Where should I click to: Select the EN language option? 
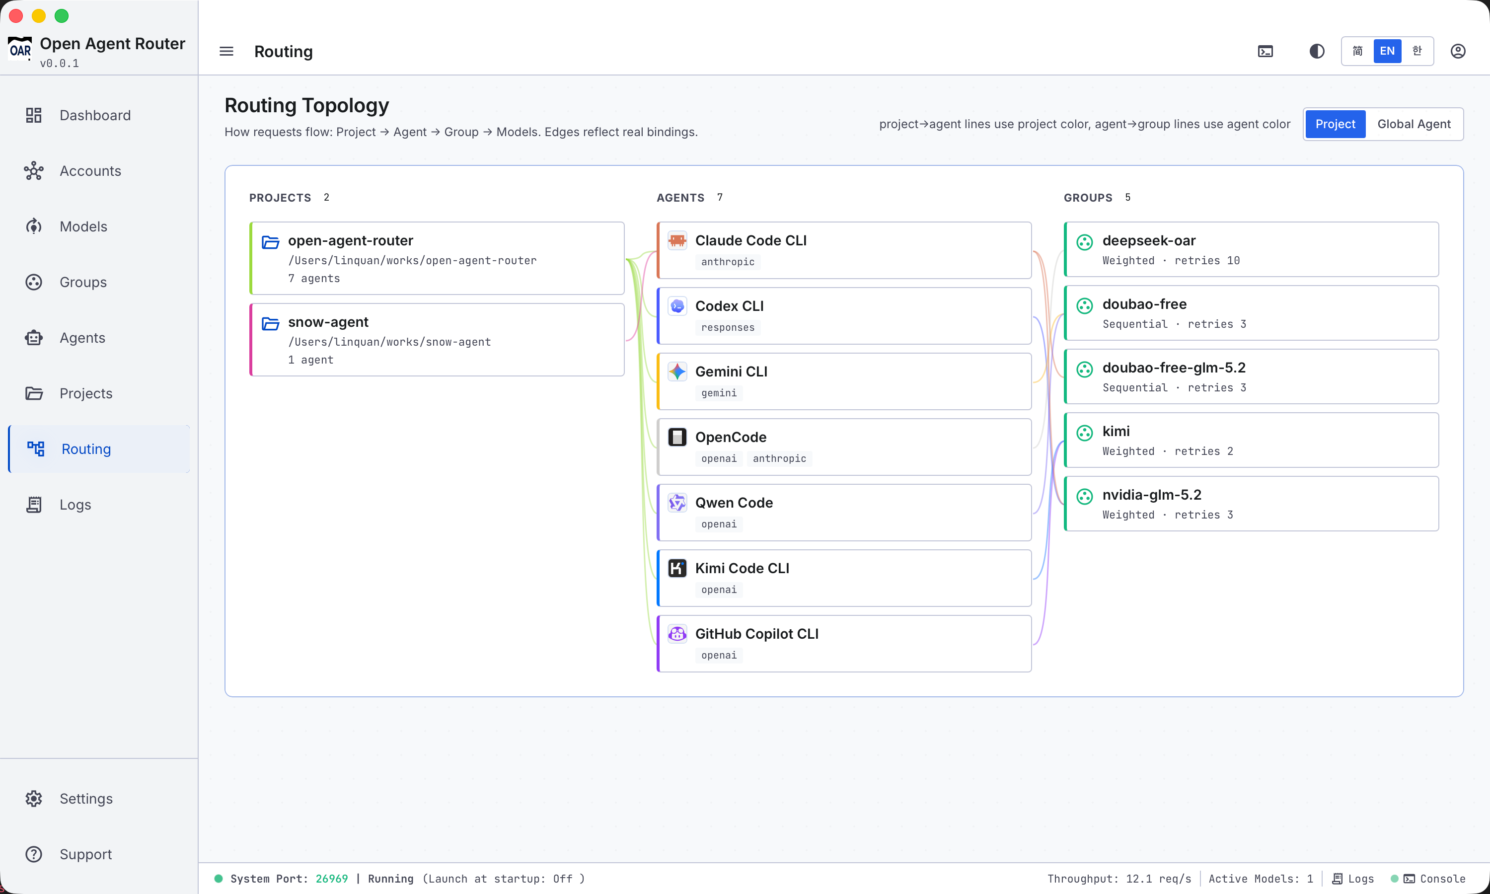point(1387,51)
